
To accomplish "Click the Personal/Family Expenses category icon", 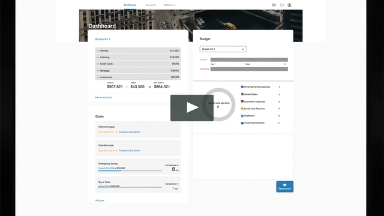I will point(242,86).
